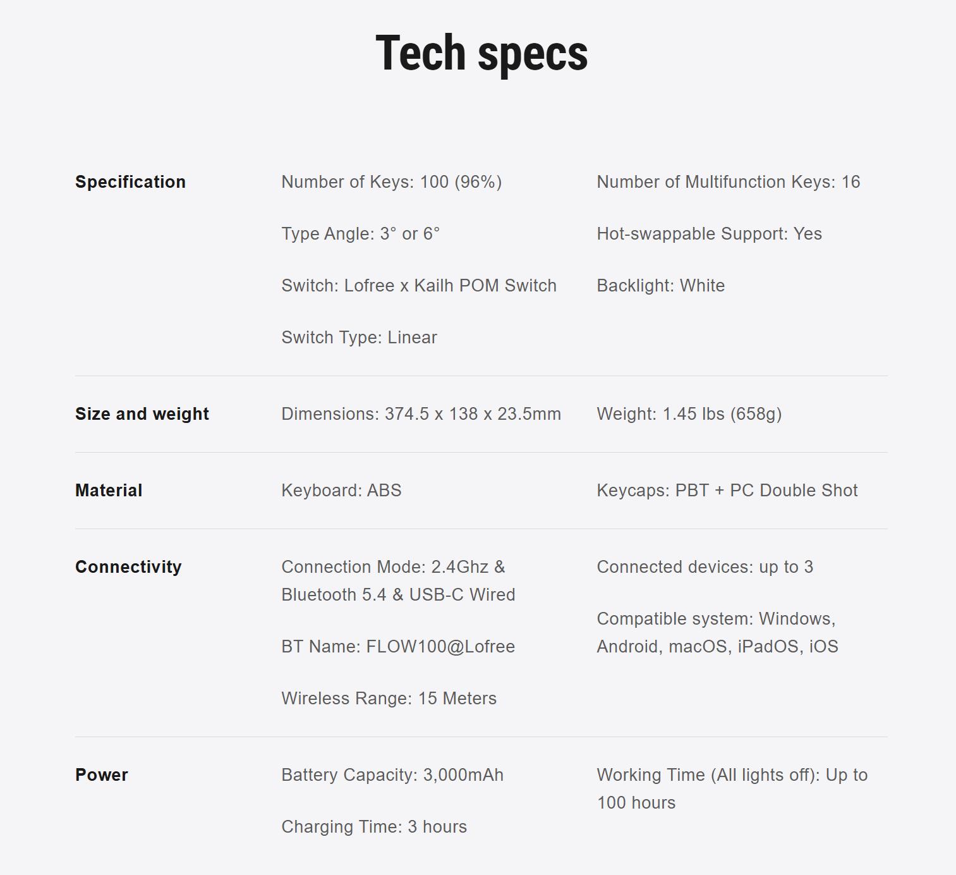Click the Material section label

[109, 491]
